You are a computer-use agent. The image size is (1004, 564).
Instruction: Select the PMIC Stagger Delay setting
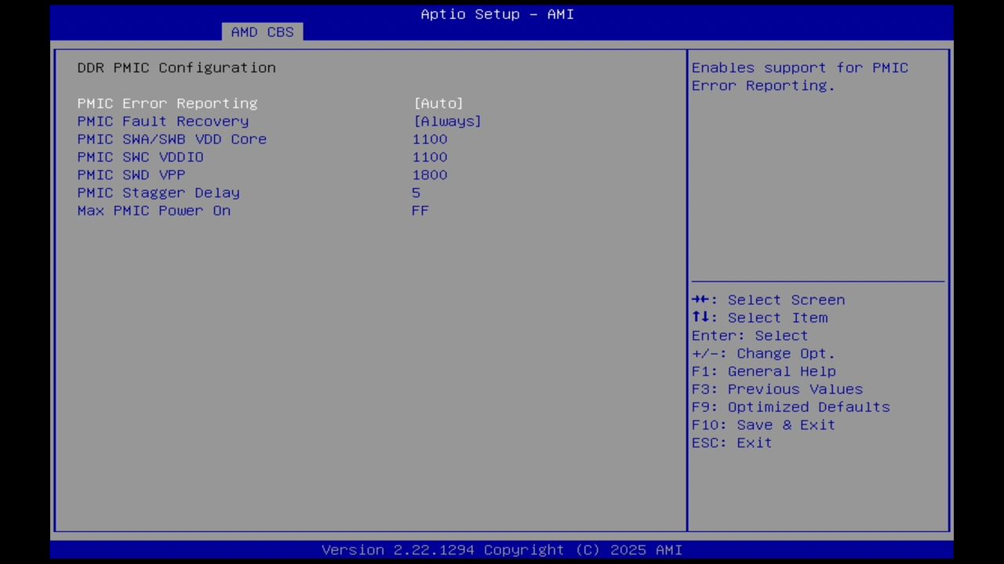pyautogui.click(x=158, y=193)
